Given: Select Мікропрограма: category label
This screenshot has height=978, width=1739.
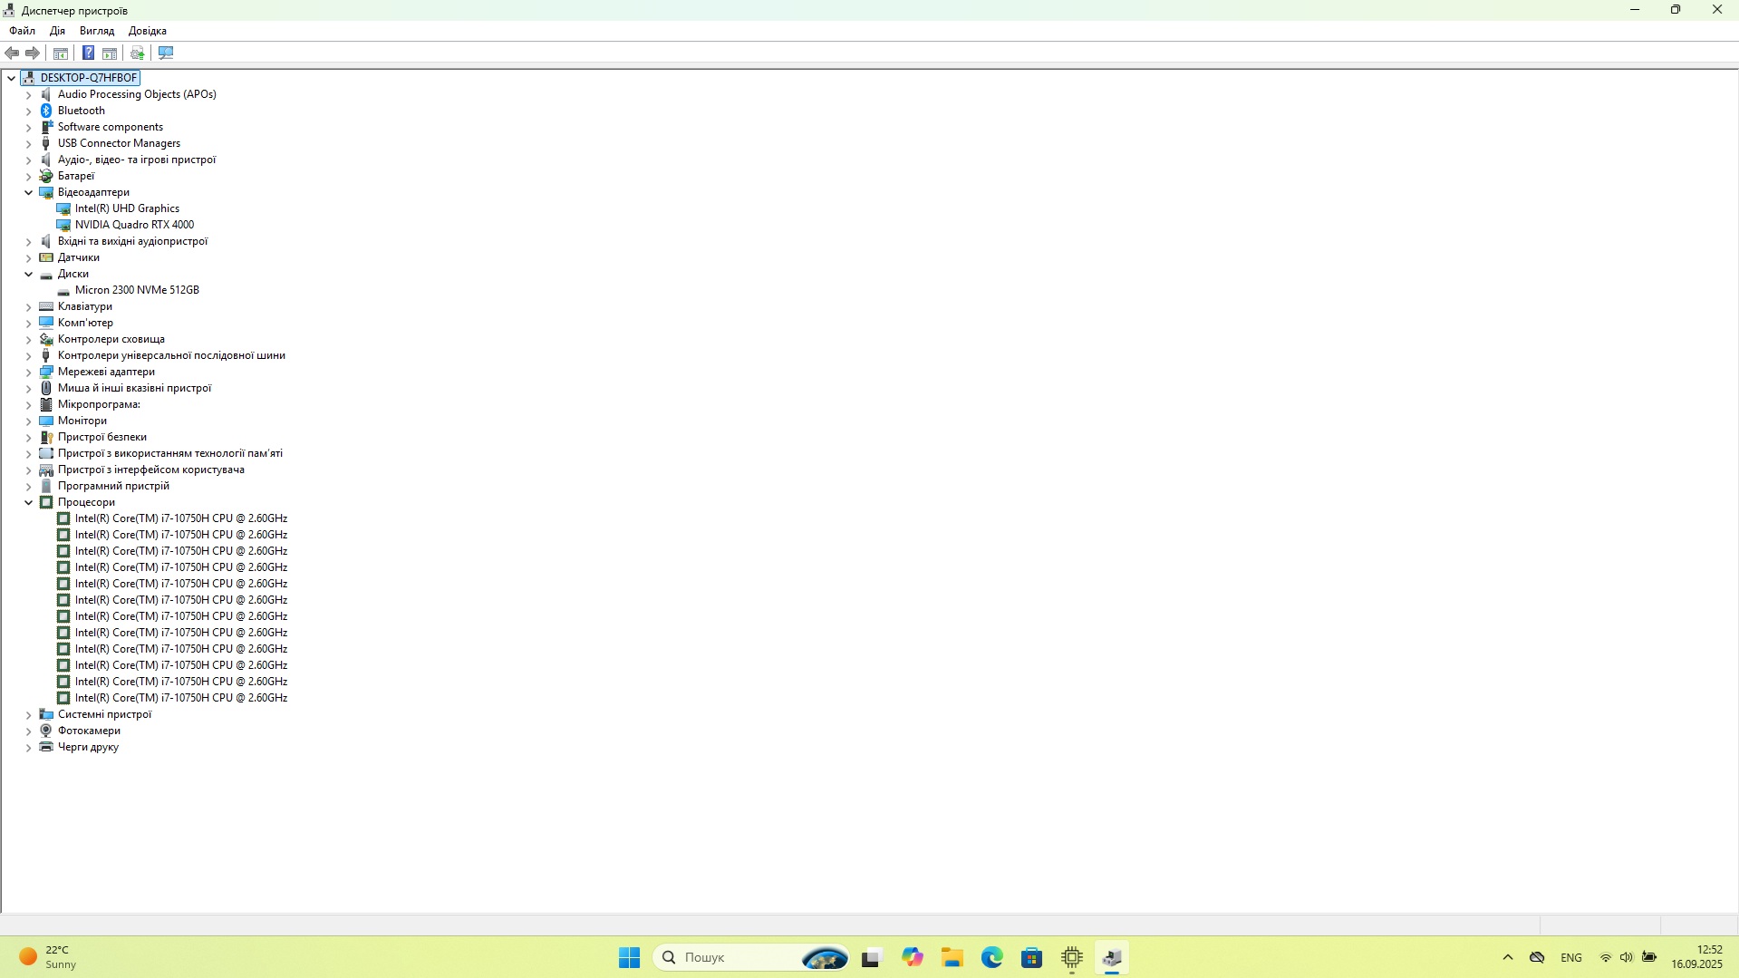Looking at the screenshot, I should (99, 404).
